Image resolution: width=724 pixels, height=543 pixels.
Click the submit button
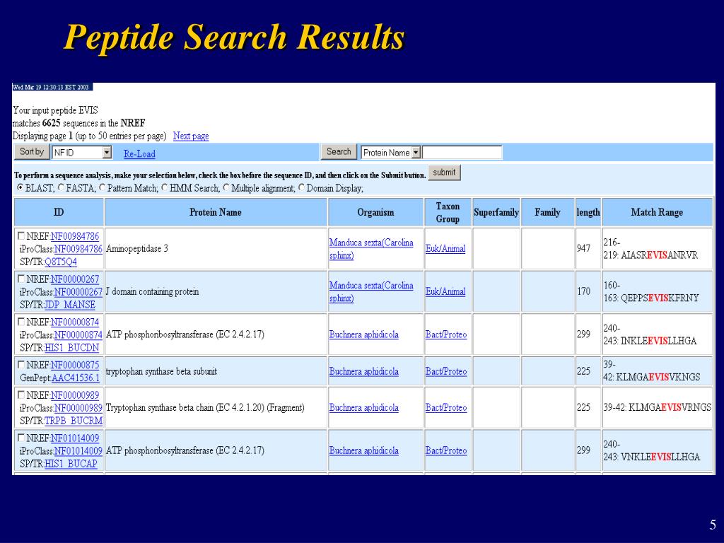coord(444,173)
